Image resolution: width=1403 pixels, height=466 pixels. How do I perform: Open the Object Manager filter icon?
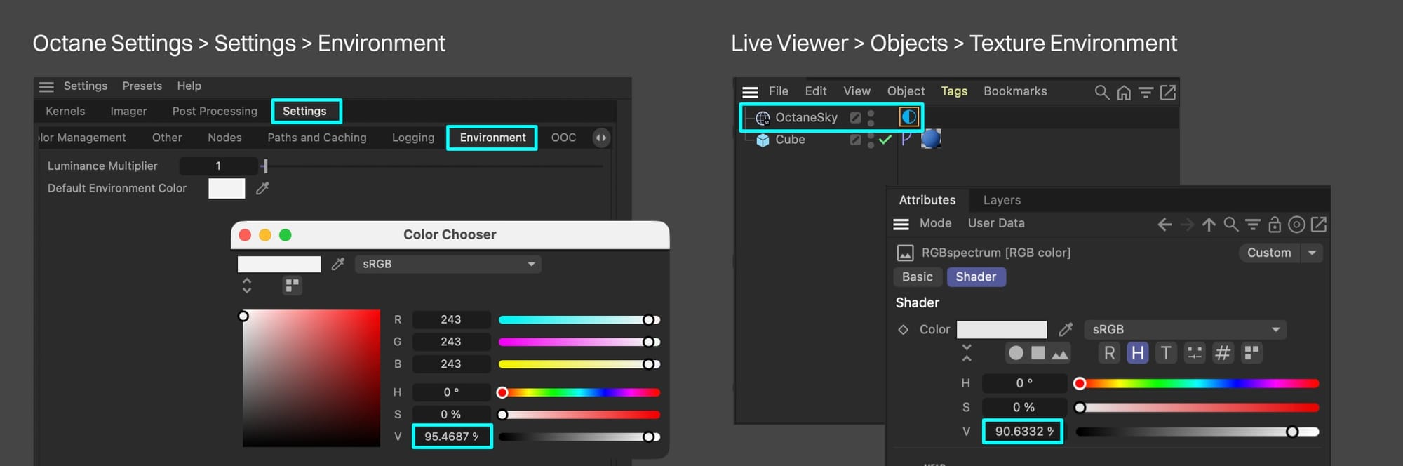(x=1146, y=92)
